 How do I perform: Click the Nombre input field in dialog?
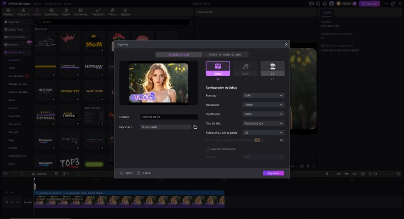click(169, 117)
